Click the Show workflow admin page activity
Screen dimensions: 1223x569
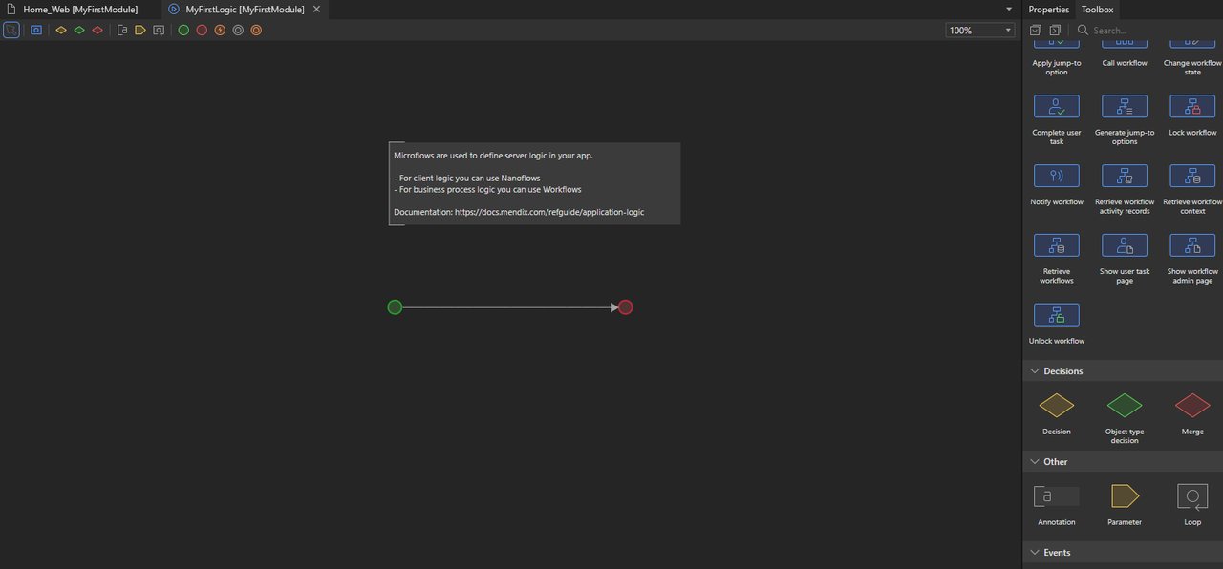coord(1192,245)
